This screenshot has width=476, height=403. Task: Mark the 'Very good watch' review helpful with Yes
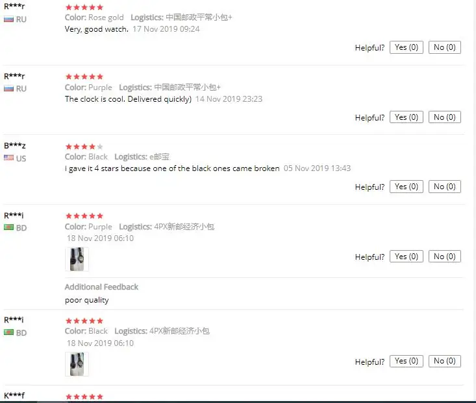(x=406, y=47)
